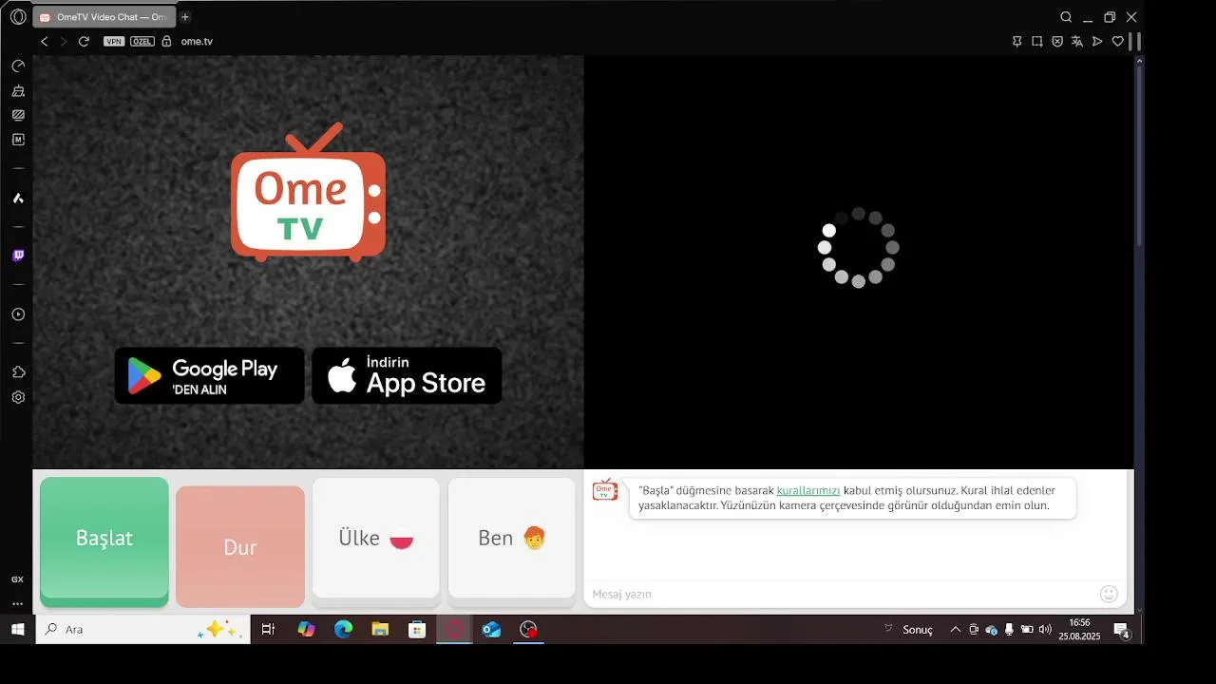Open tab search magnifier icon
Viewport: 1216px width, 684px height.
(1066, 17)
